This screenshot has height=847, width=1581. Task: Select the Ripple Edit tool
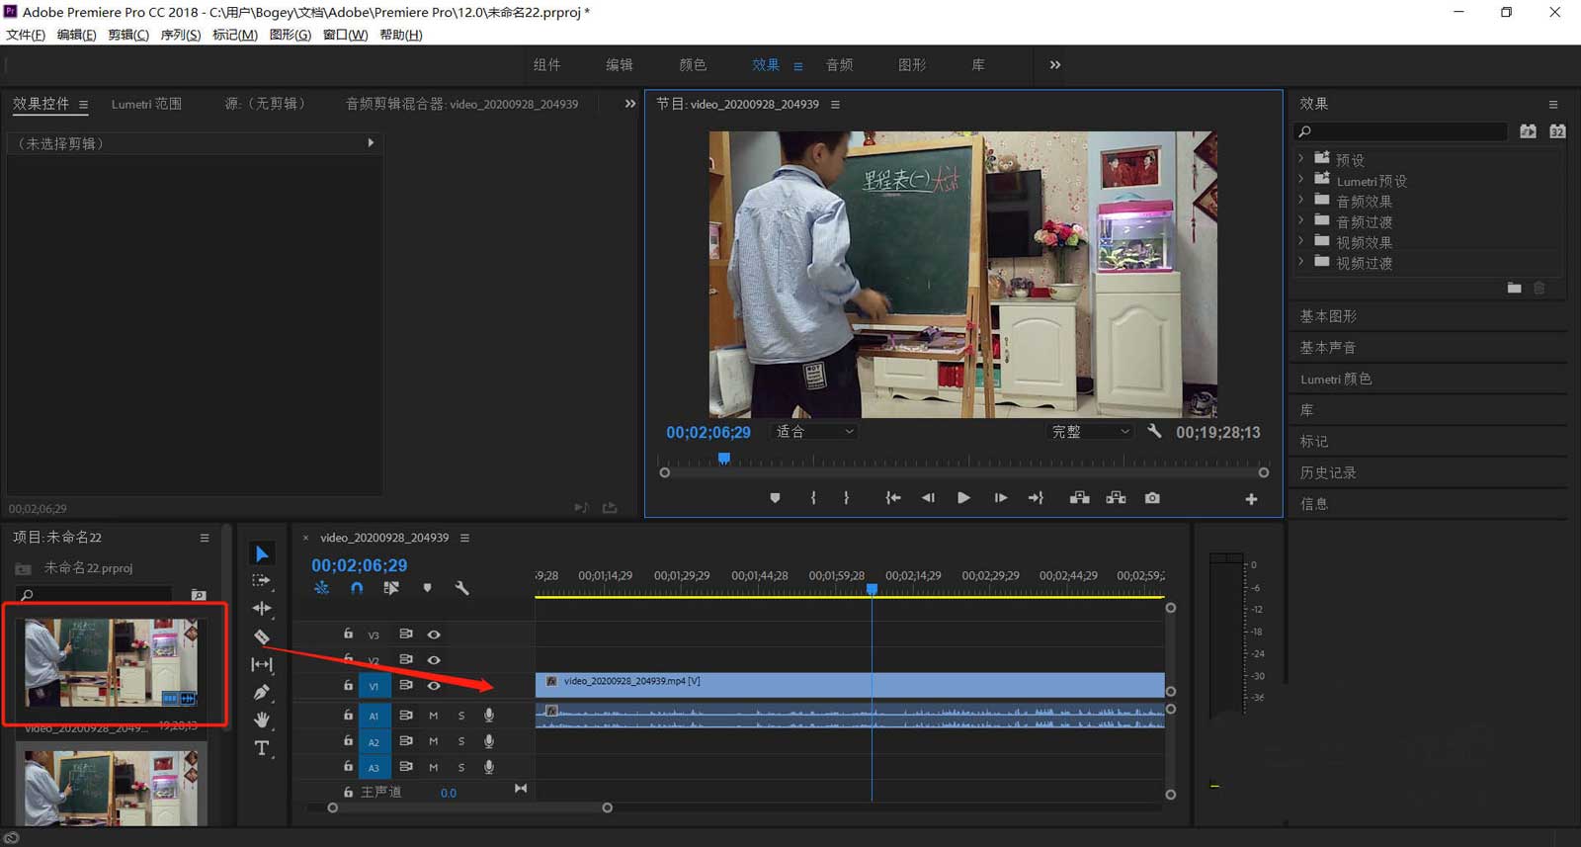(x=262, y=609)
